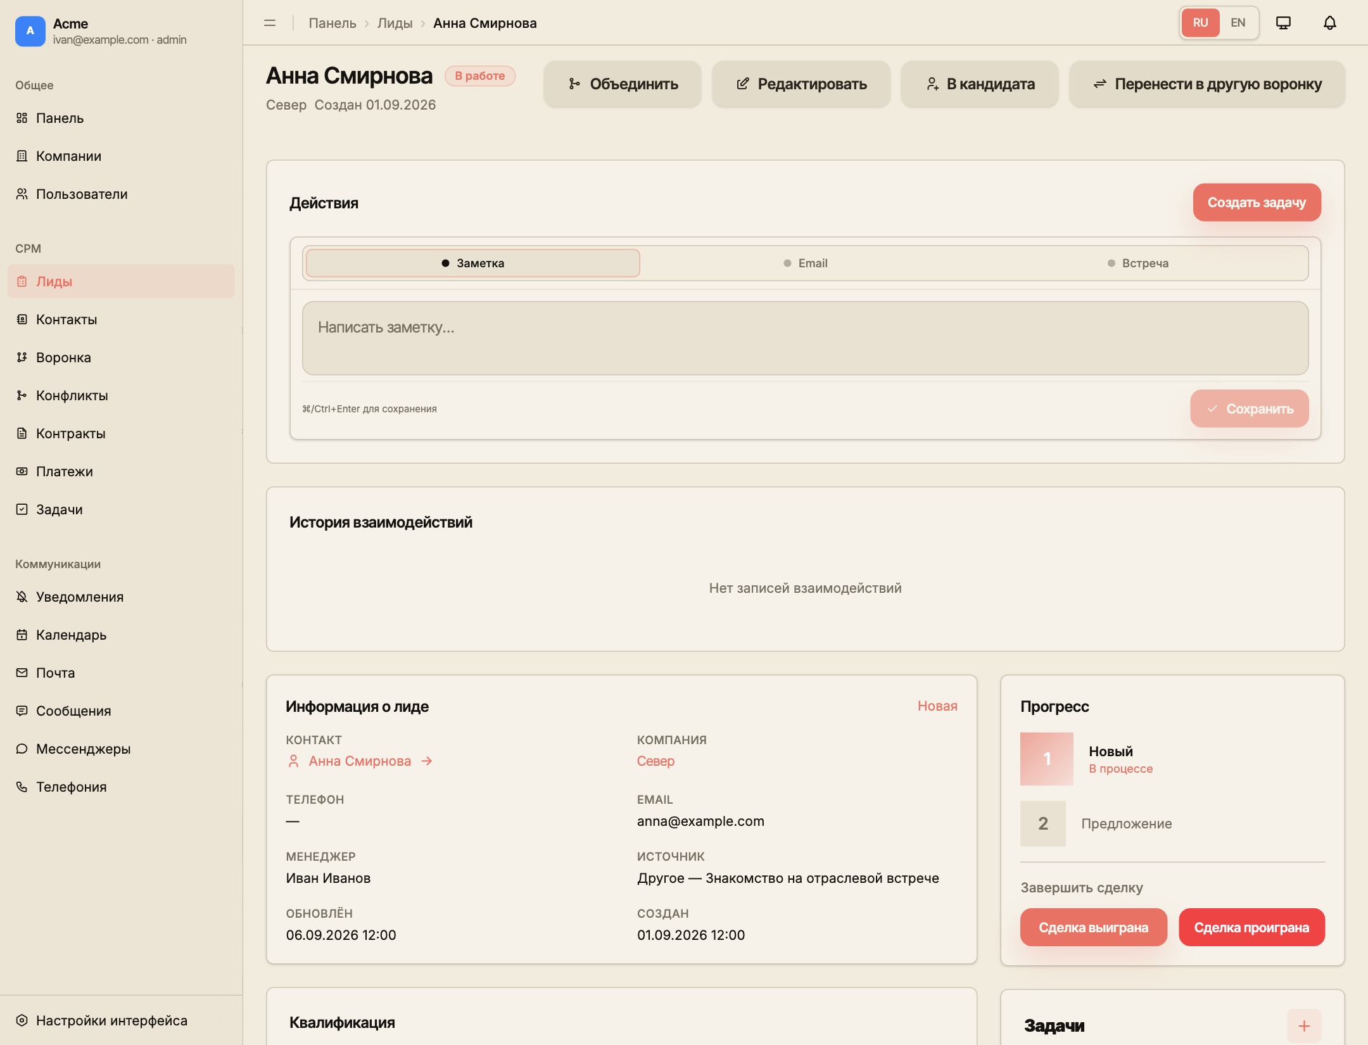The height and width of the screenshot is (1045, 1368).
Task: Click the Сохранить note button
Action: [x=1249, y=408]
